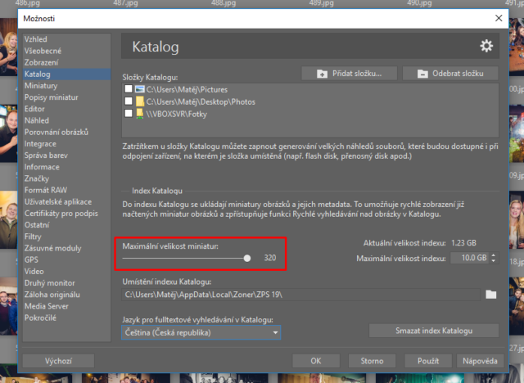Confirm the dialog with OK
The width and height of the screenshot is (524, 383).
tap(316, 361)
